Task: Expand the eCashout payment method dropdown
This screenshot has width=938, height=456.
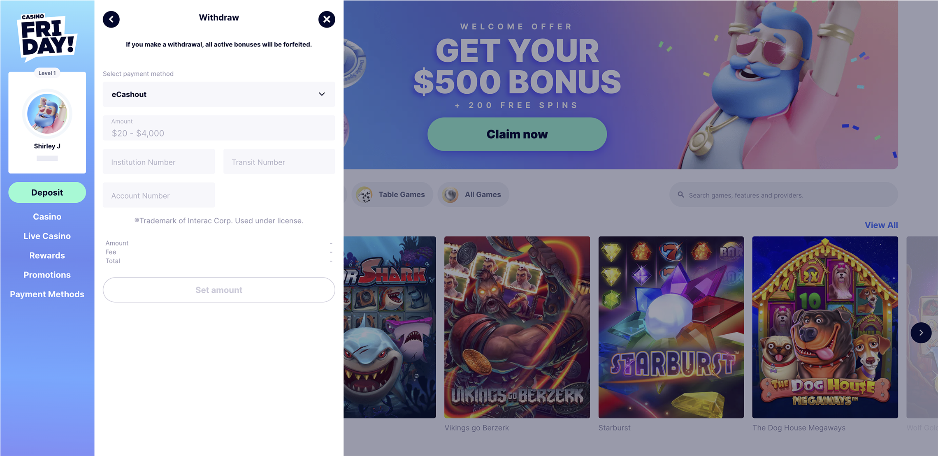Action: (219, 94)
